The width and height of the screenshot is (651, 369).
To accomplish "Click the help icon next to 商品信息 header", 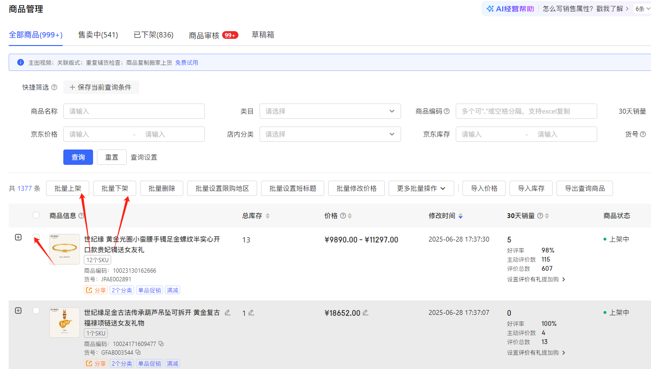I will click(82, 216).
